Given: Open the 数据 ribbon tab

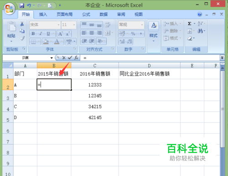Looking at the screenshot, I should pos(104,14).
